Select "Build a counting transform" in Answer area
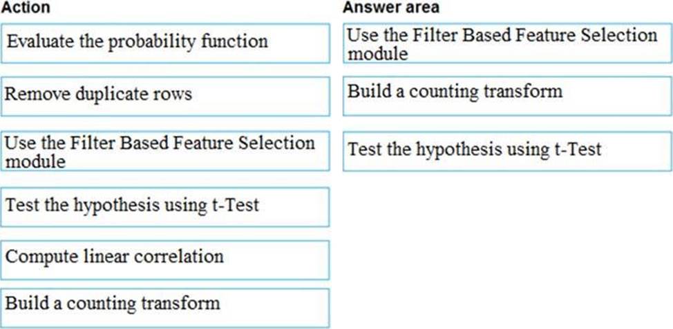The image size is (673, 329). click(x=506, y=94)
